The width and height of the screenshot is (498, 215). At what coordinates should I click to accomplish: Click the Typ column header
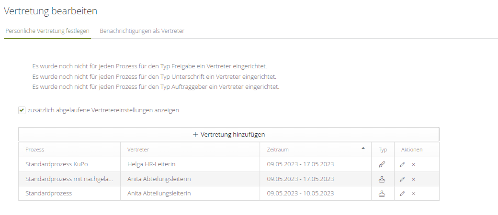pyautogui.click(x=382, y=150)
